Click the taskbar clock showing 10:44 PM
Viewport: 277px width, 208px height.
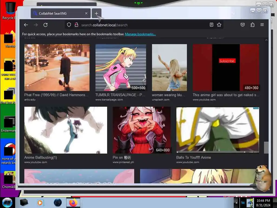click(x=263, y=203)
